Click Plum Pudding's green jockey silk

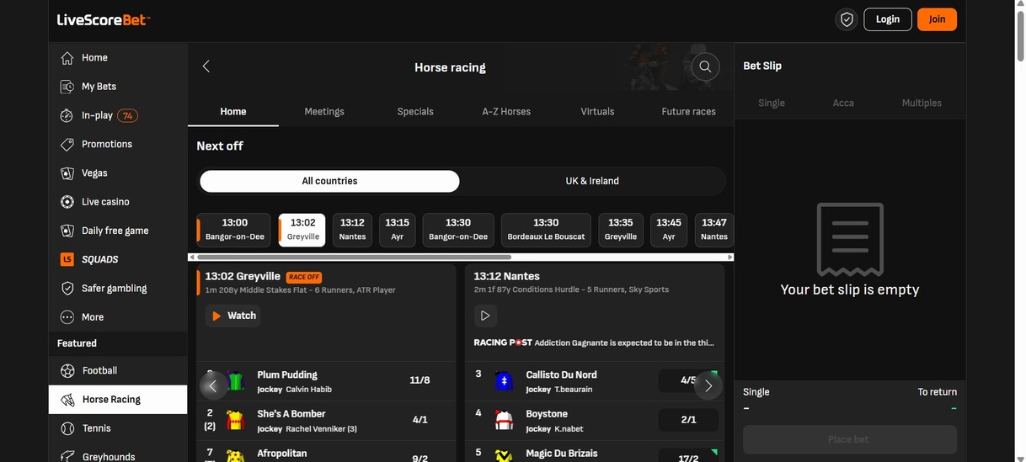[x=236, y=381]
